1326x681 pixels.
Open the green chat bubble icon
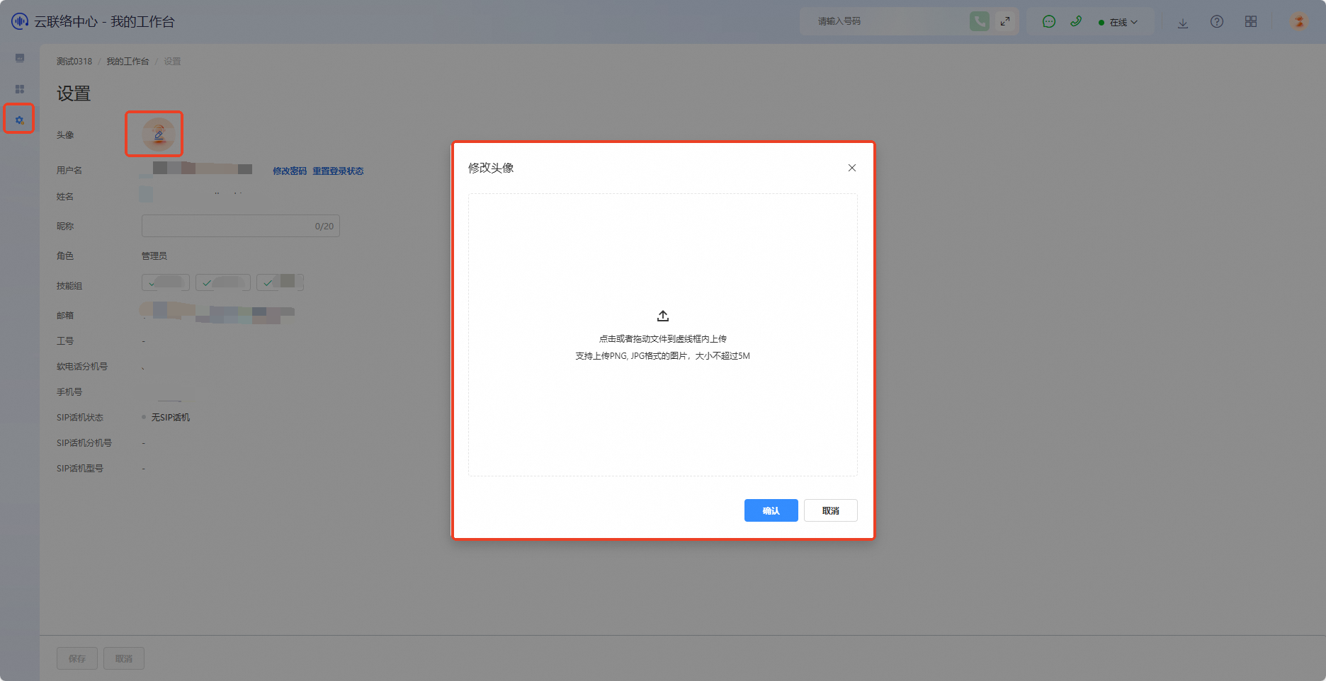(1049, 22)
